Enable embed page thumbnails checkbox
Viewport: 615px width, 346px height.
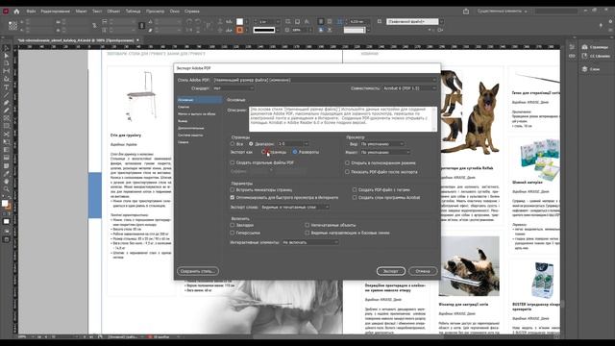233,190
